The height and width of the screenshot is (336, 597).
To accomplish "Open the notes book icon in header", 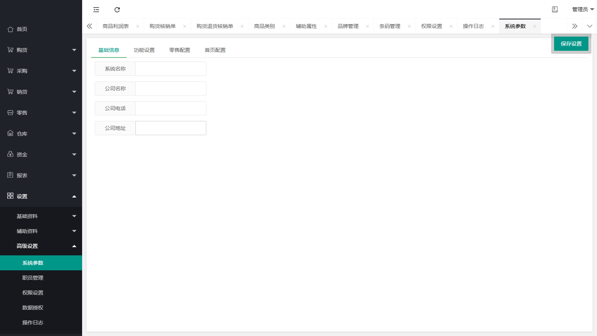I will [x=555, y=9].
